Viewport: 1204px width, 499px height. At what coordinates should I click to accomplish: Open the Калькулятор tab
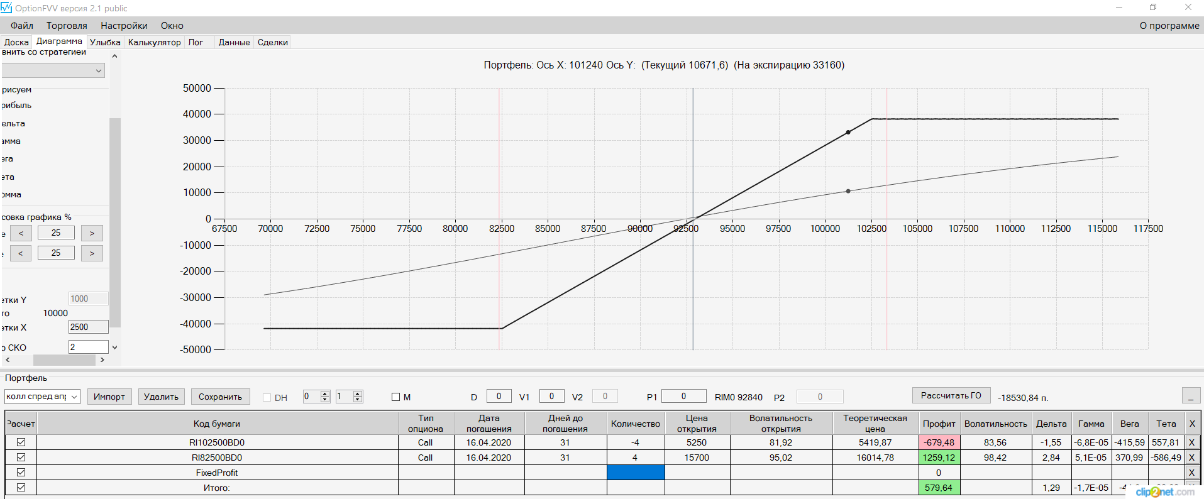[x=154, y=42]
